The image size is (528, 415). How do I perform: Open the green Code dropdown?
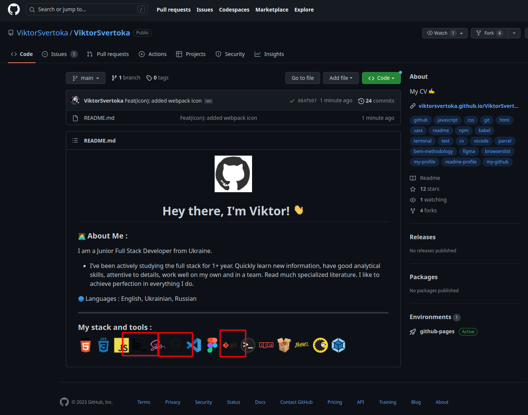[x=381, y=78]
